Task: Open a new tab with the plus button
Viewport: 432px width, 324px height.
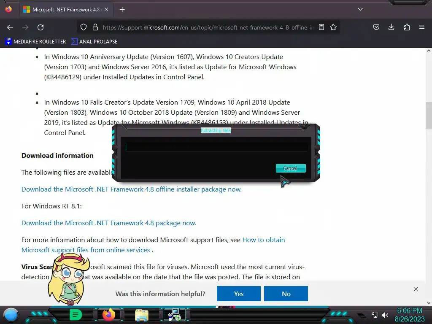Action: [x=122, y=10]
